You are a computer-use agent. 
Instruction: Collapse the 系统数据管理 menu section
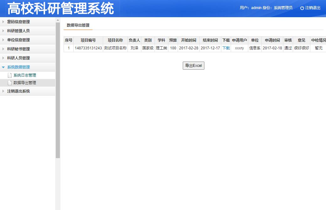19,67
